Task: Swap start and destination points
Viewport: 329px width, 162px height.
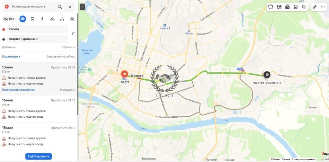Action: pyautogui.click(x=73, y=33)
